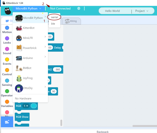Choose ble connection option

(53, 24)
